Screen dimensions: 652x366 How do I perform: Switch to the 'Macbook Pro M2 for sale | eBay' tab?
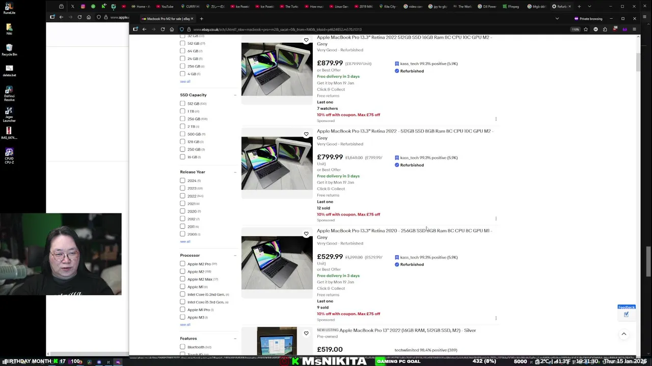tap(167, 19)
